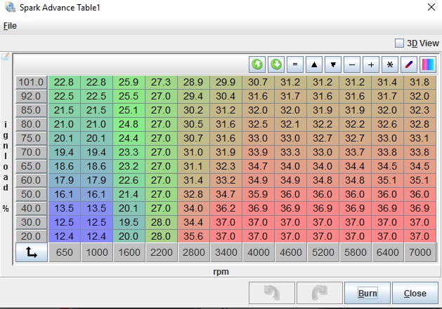The image size is (442, 309).
Task: Select cell 36.2 in the 40.0 row
Action: point(226,208)
